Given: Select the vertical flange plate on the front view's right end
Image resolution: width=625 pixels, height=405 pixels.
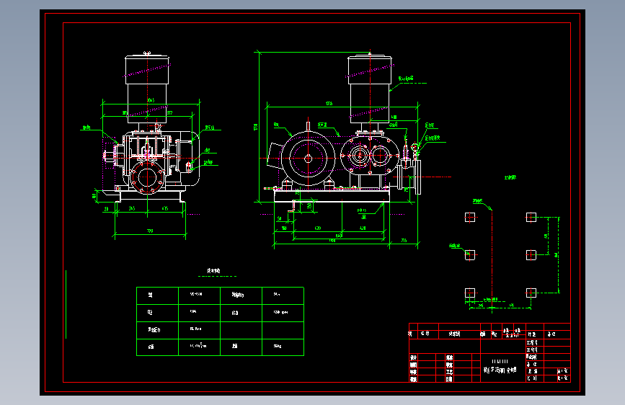Looking at the screenshot, I should coord(417,177).
